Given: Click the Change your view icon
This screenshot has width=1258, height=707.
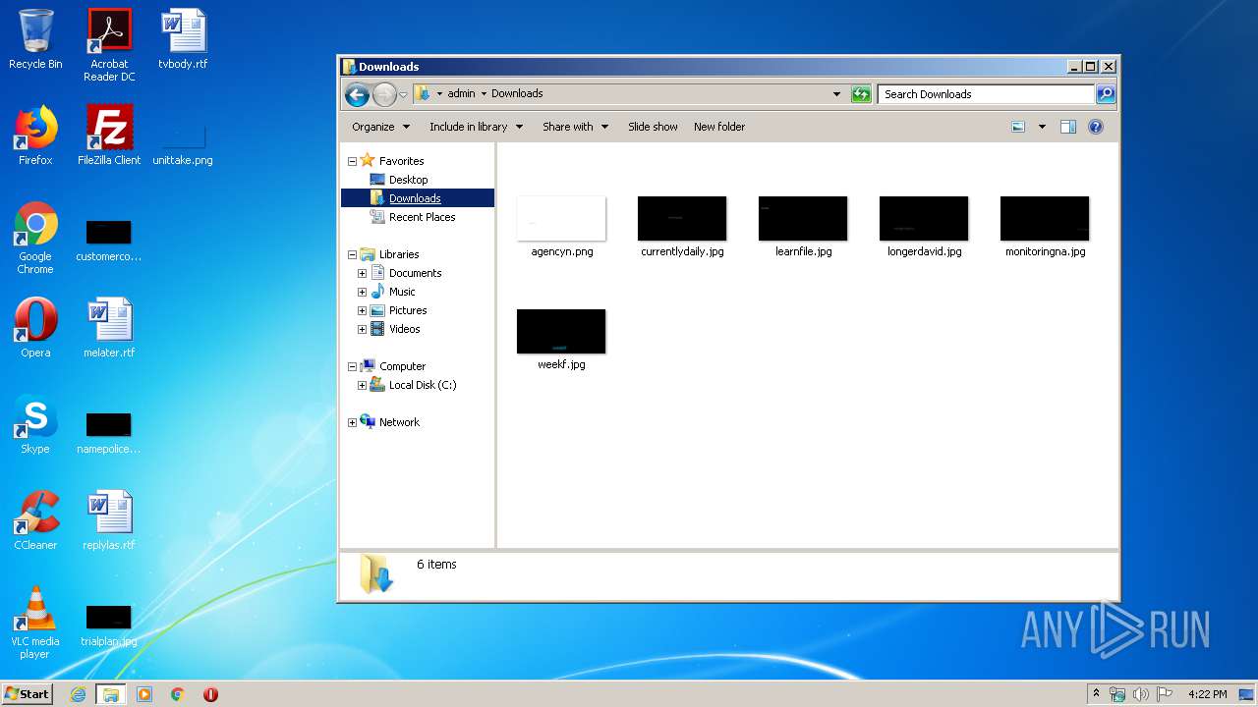Looking at the screenshot, I should tap(1018, 127).
